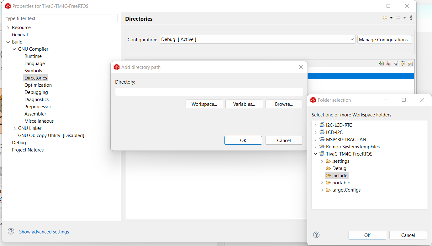The image size is (432, 246).
Task: Confirm OK in Folder selection dialog
Action: click(x=367, y=235)
